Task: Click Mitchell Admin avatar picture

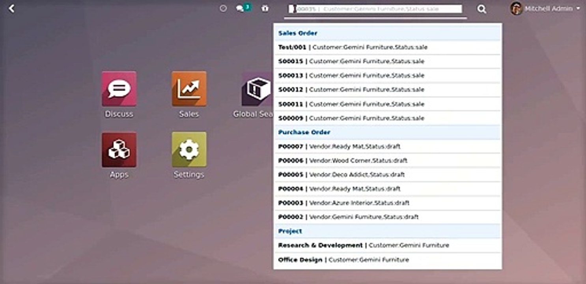Action: tap(516, 8)
